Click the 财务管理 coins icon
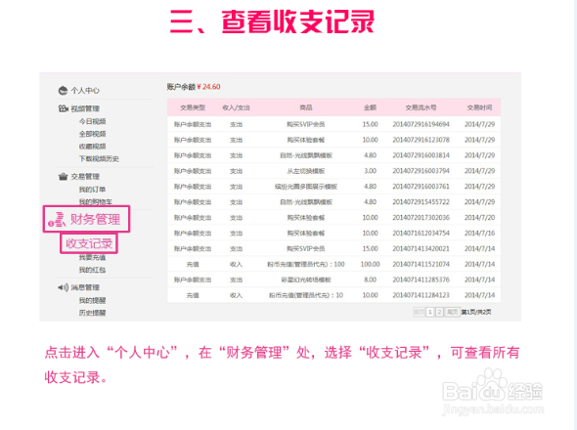 (57, 220)
